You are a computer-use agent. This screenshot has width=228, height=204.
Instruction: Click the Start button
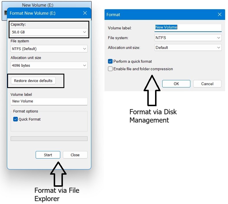(x=48, y=155)
